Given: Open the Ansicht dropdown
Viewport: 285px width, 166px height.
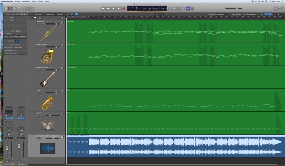Looking at the screenshot, I should point(61,14).
